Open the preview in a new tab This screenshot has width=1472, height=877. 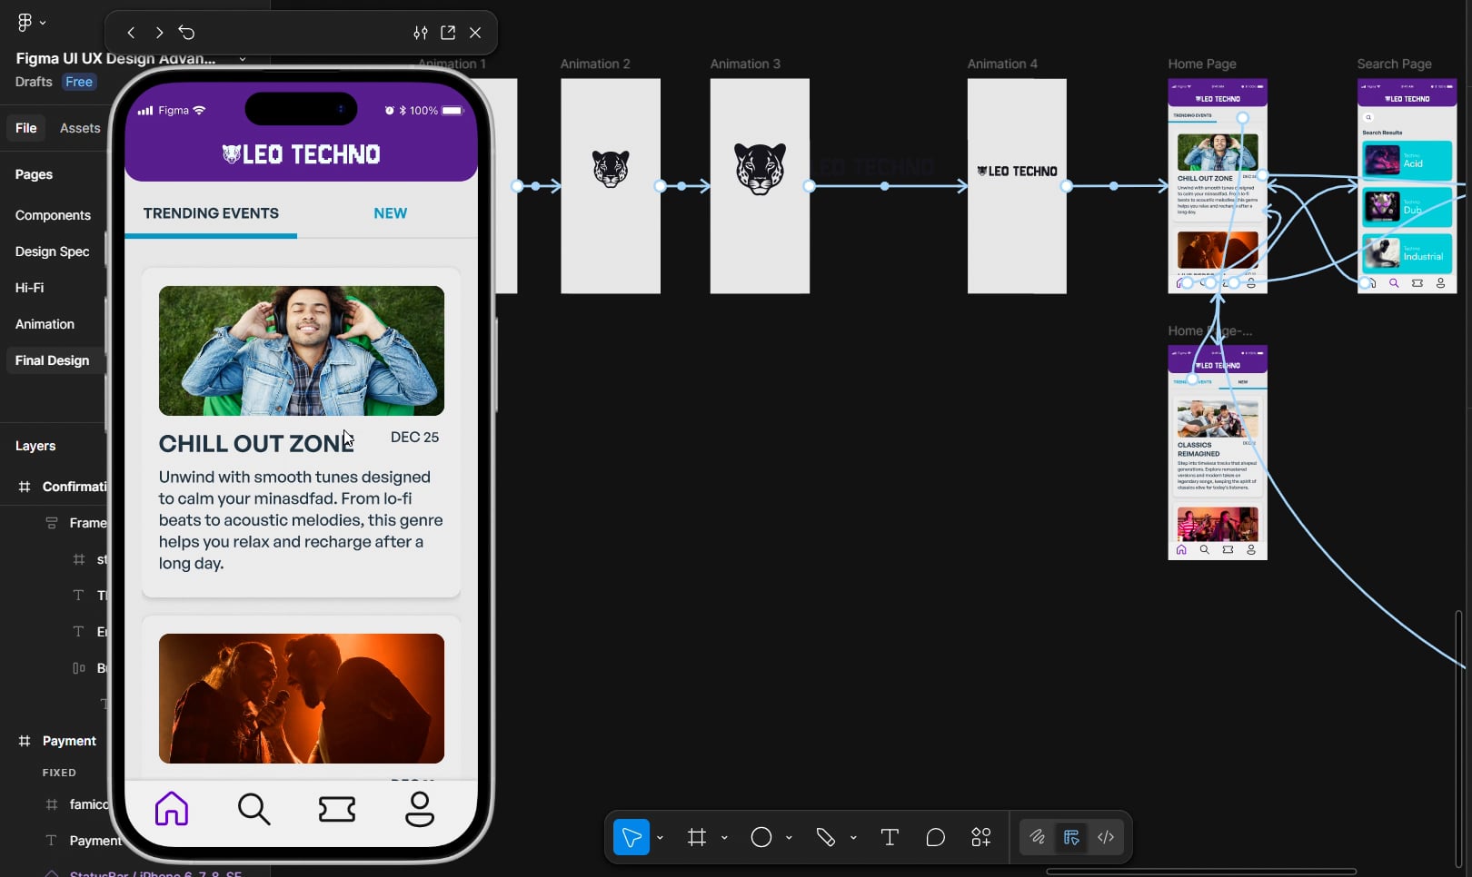click(448, 33)
